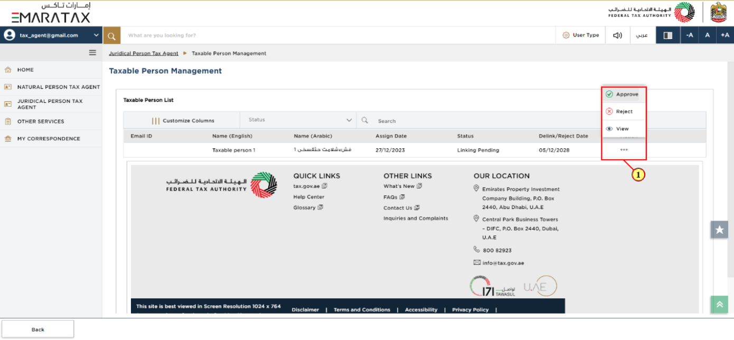Viewport: 734px width, 340px height.
Task: Click the Email ID column header
Action: (x=142, y=136)
